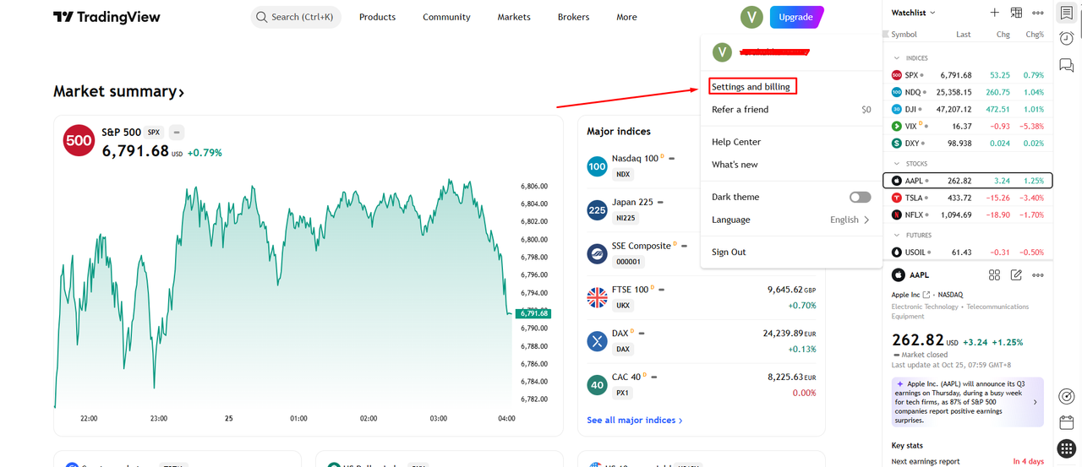The width and height of the screenshot is (1082, 467).
Task: Click the Netflix logo in the NFLX row
Action: pos(897,214)
